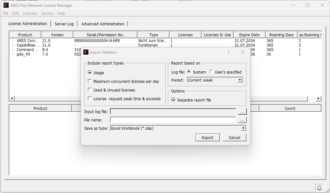Select User's specified log file radio
This screenshot has width=330, height=193.
point(211,72)
